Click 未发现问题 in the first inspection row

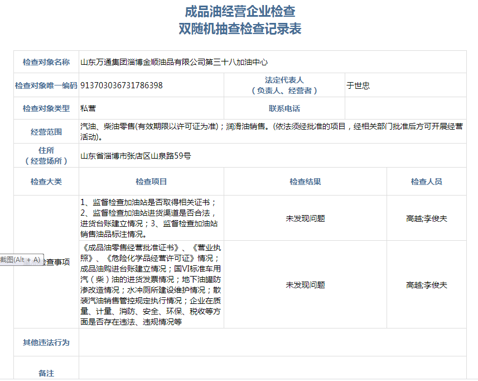click(x=306, y=218)
